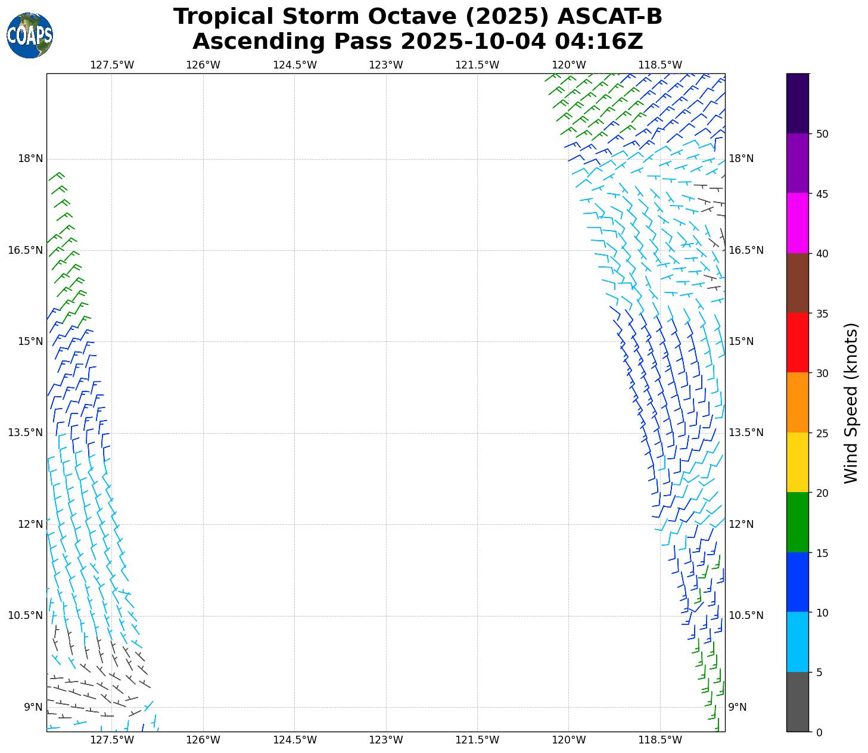The height and width of the screenshot is (753, 868).
Task: Click the bottom 126°W longitude label
Action: coord(203,740)
